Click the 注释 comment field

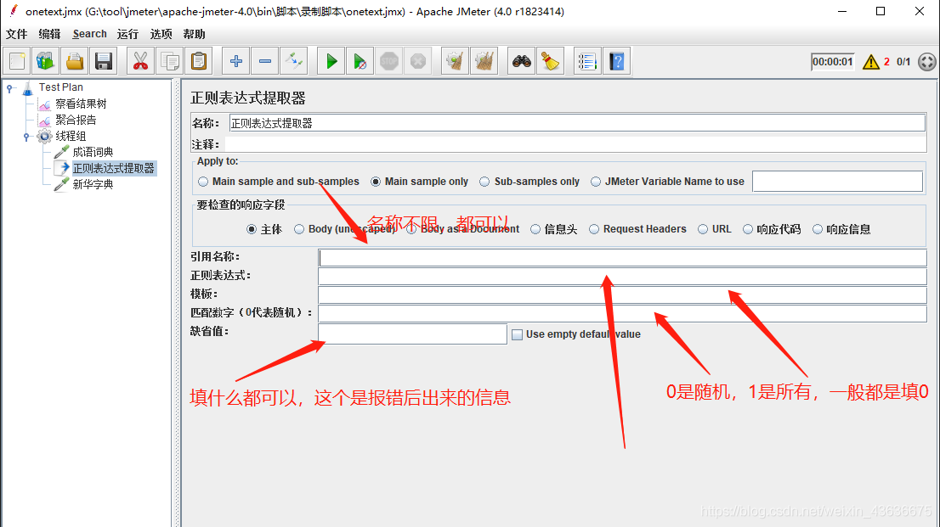575,143
